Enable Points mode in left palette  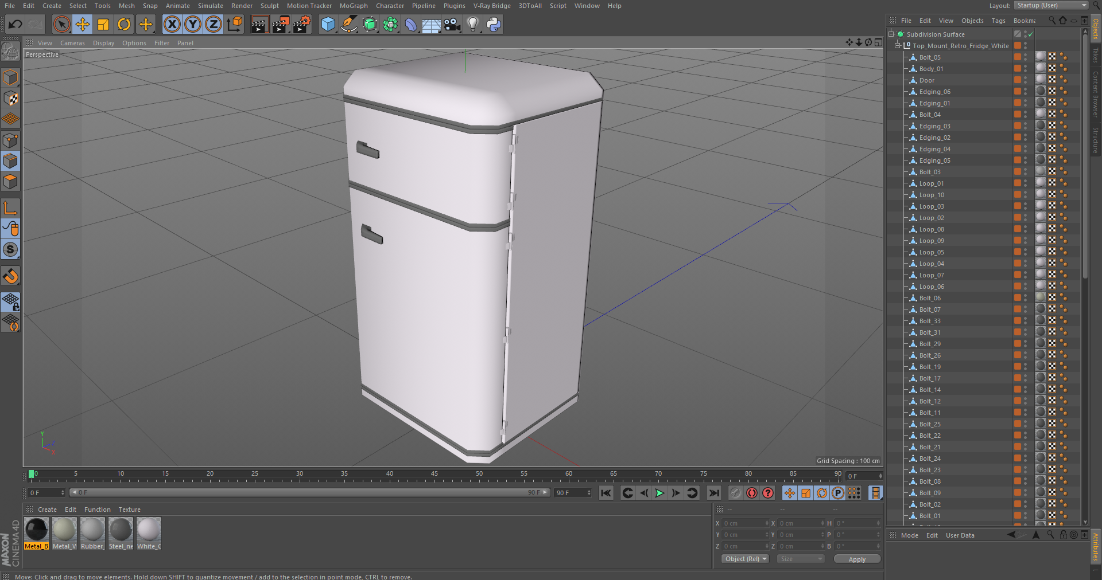[11, 140]
